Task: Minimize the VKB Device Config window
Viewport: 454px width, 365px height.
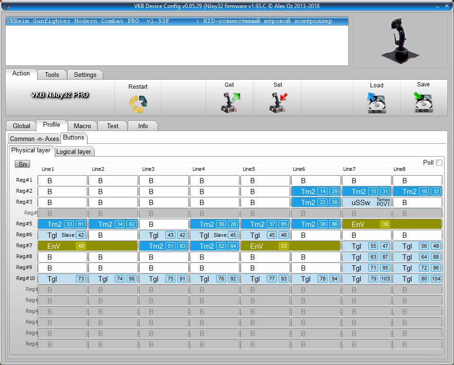Action: tap(438, 6)
